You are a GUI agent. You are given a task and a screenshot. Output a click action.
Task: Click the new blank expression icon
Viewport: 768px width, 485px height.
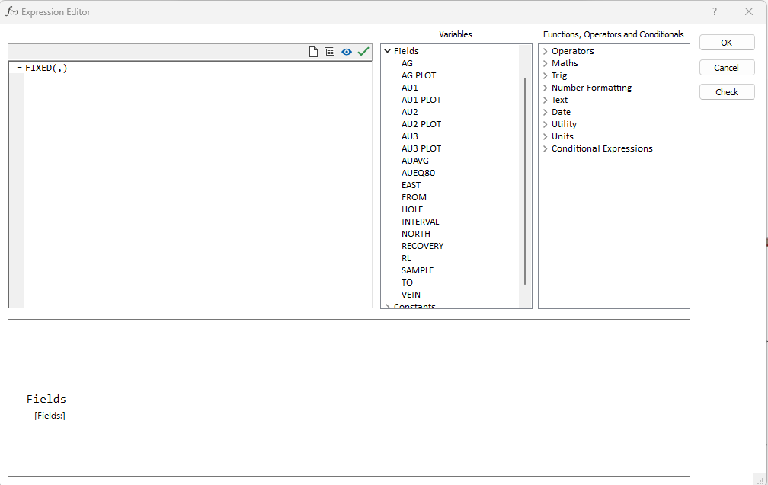click(x=313, y=52)
